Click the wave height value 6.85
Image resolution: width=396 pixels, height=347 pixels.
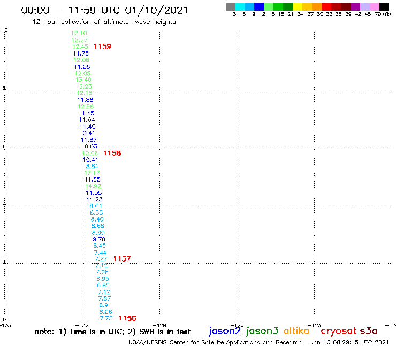pos(103,286)
